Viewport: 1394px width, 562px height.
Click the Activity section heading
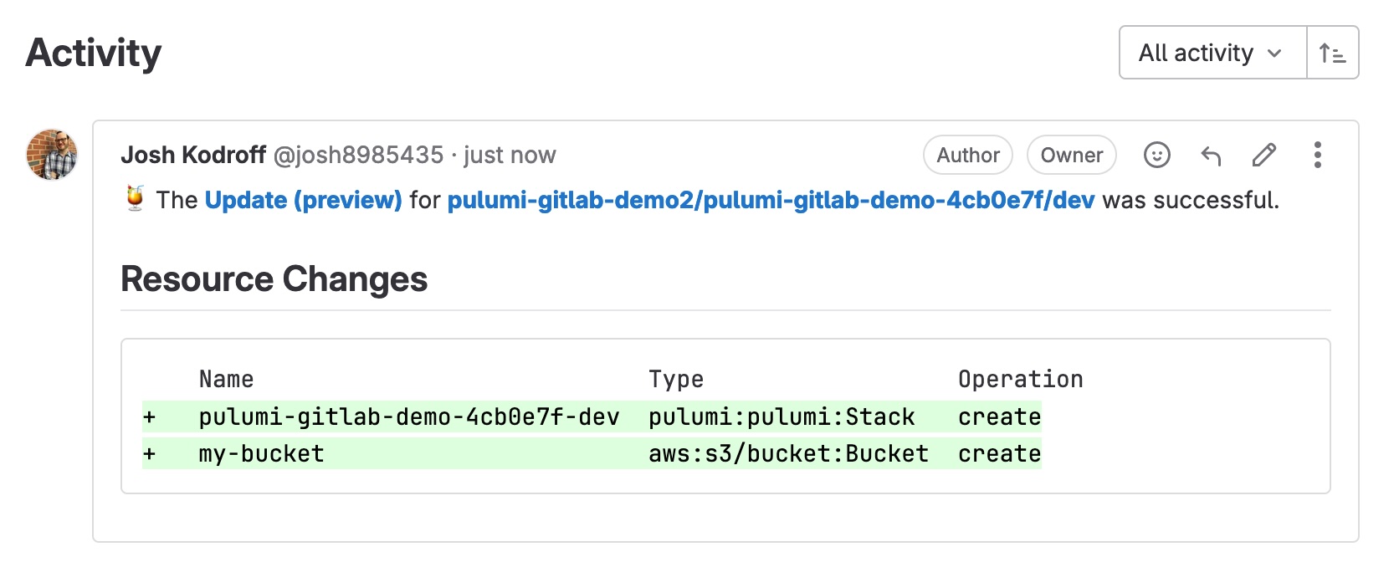pos(94,53)
